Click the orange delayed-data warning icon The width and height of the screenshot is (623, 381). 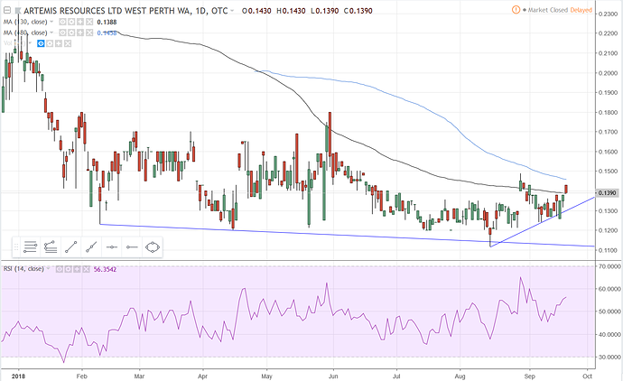pyautogui.click(x=516, y=10)
